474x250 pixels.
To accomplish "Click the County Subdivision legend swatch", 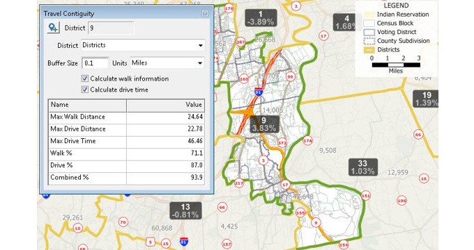I will click(x=369, y=41).
